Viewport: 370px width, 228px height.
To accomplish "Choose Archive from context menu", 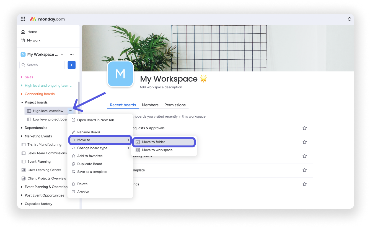I will pos(100,192).
